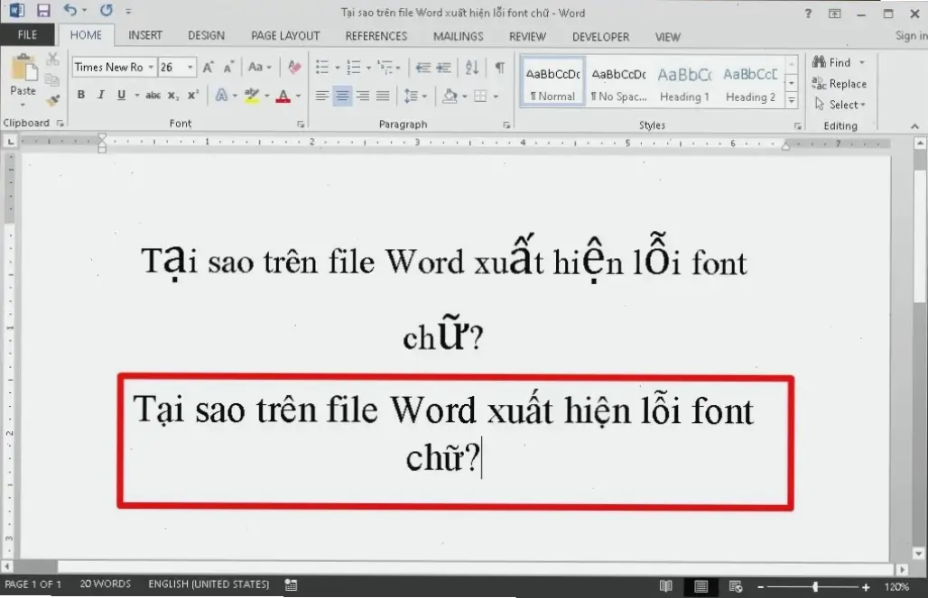
Task: Switch to the REFERENCES tab
Action: [x=376, y=36]
